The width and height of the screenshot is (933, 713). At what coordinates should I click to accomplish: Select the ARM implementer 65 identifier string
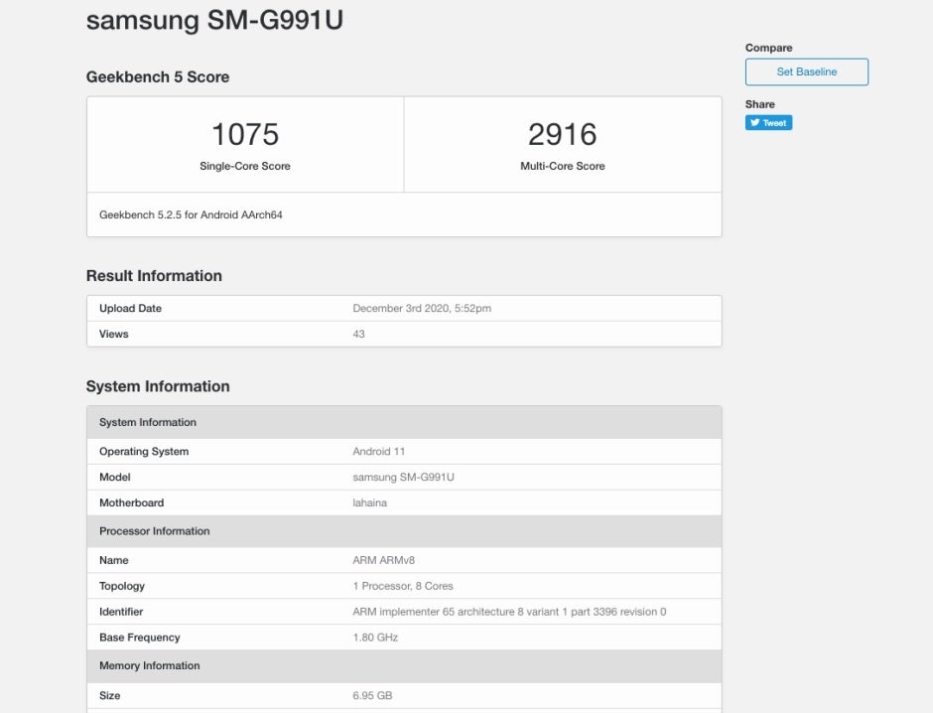pos(509,612)
